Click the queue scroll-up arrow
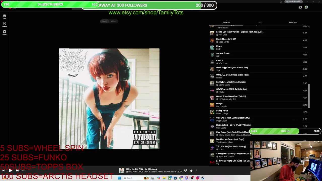This screenshot has height=181, width=322. click(x=309, y=26)
